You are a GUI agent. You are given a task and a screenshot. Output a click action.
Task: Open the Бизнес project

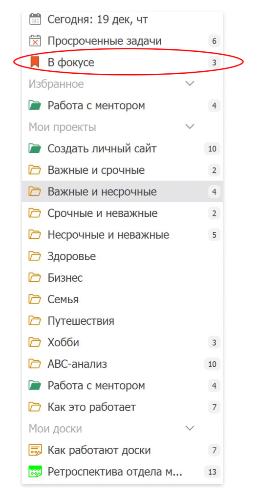[x=123, y=278]
